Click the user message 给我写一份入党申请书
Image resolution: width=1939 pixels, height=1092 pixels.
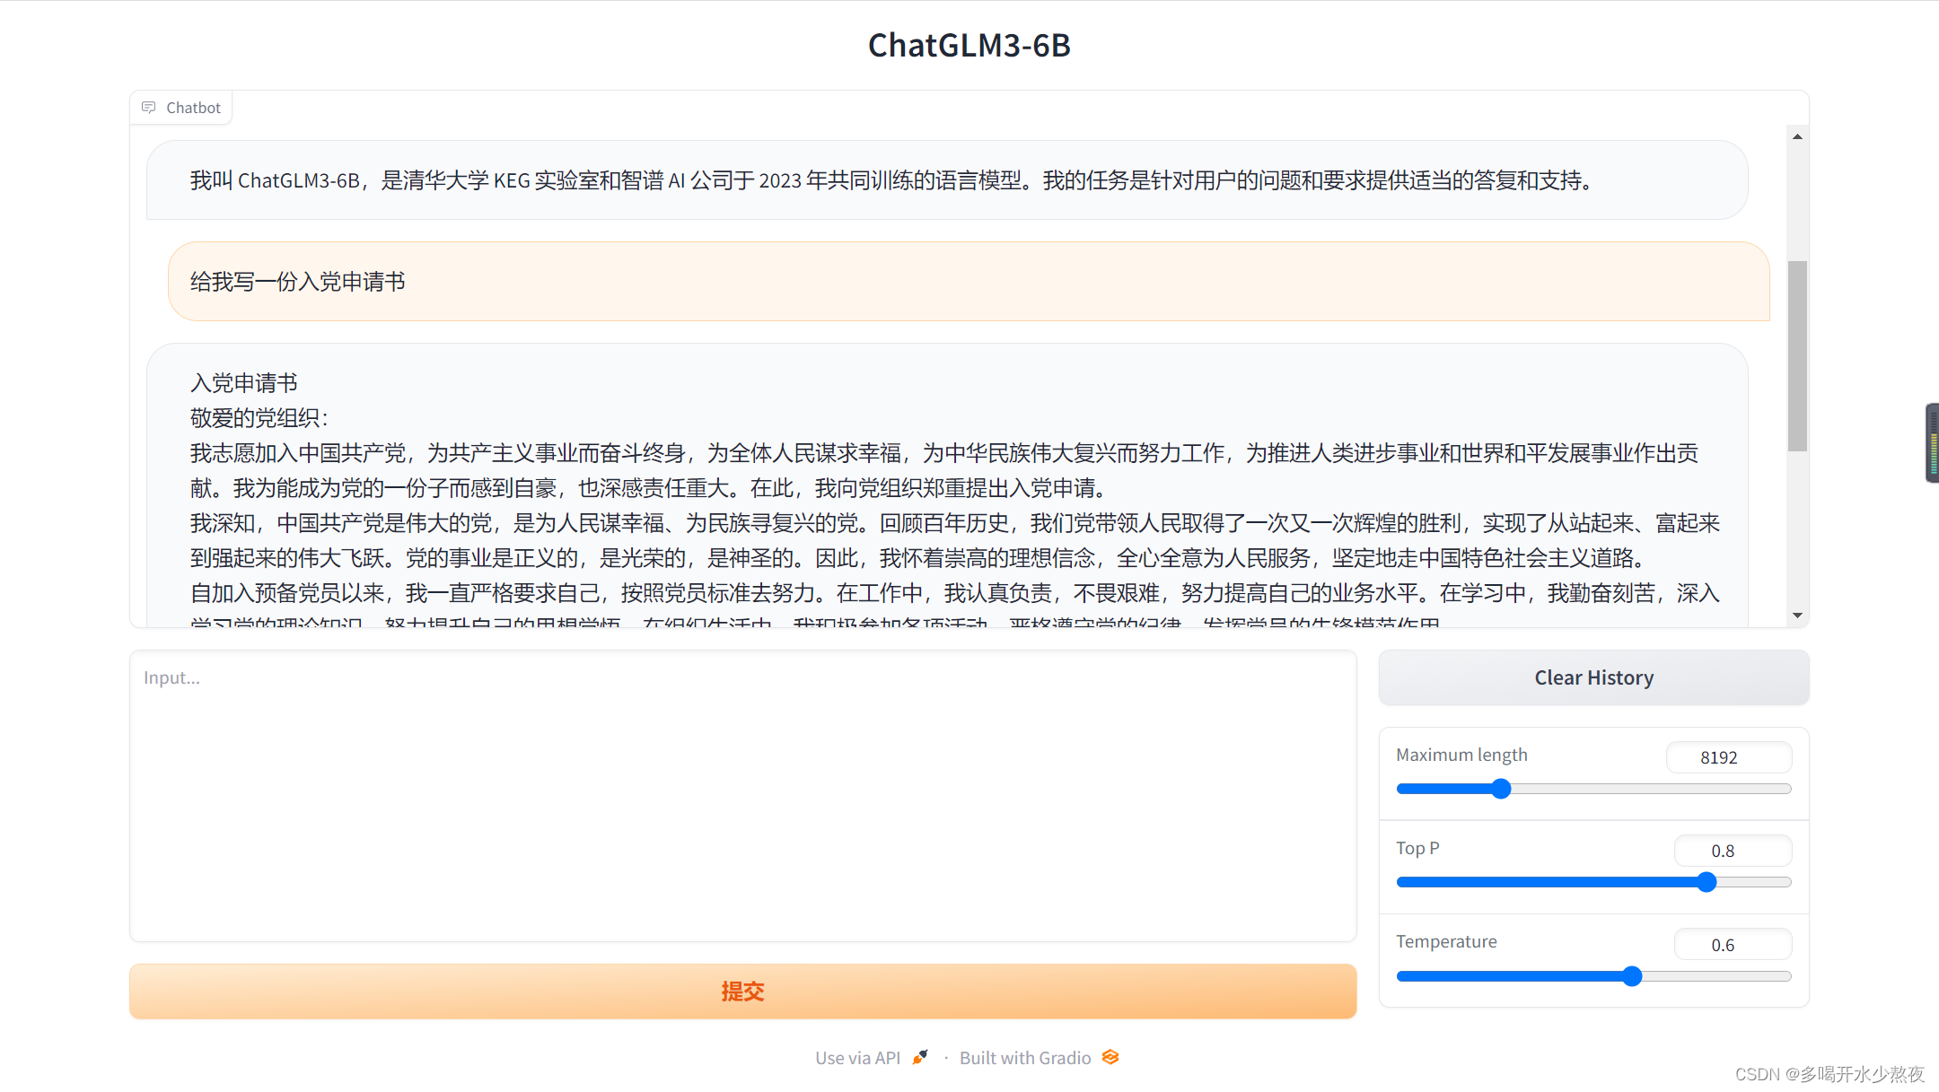pos(969,281)
